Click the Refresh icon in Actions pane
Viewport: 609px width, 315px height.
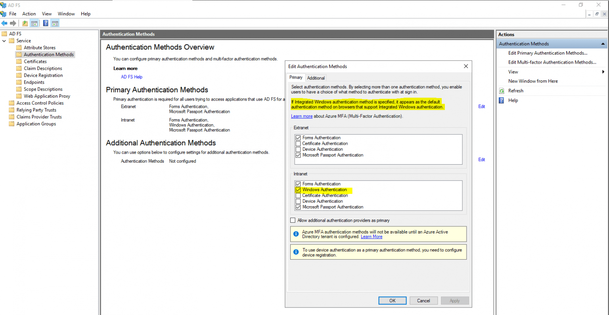pos(502,91)
